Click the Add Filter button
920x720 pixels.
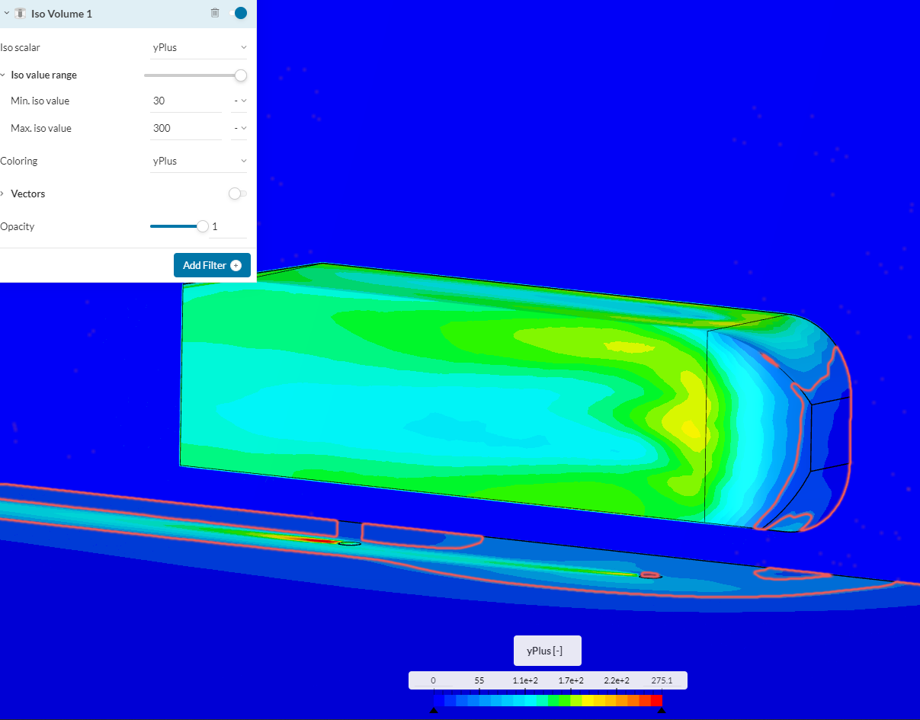pos(212,265)
